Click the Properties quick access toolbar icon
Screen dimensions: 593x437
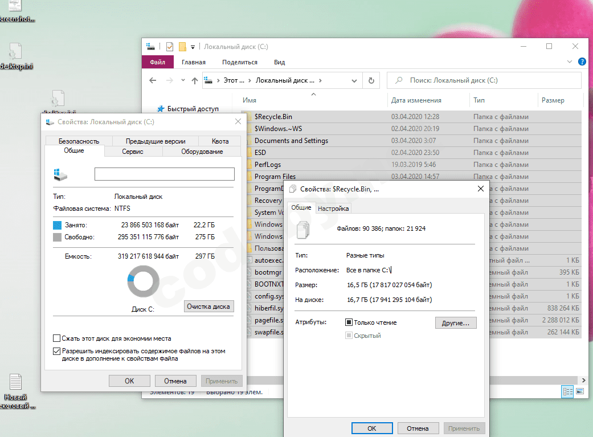170,47
